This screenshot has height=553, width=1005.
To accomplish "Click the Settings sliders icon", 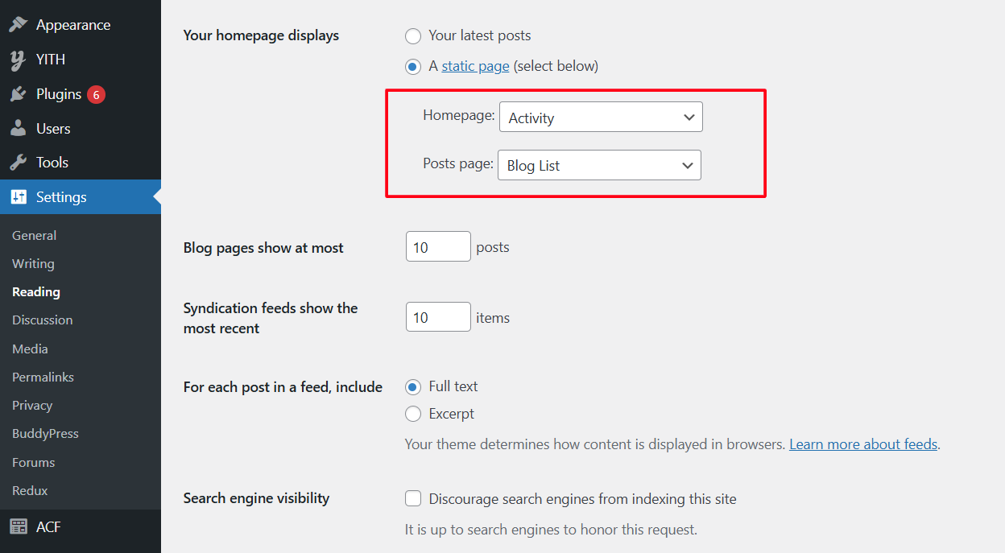I will coord(18,197).
